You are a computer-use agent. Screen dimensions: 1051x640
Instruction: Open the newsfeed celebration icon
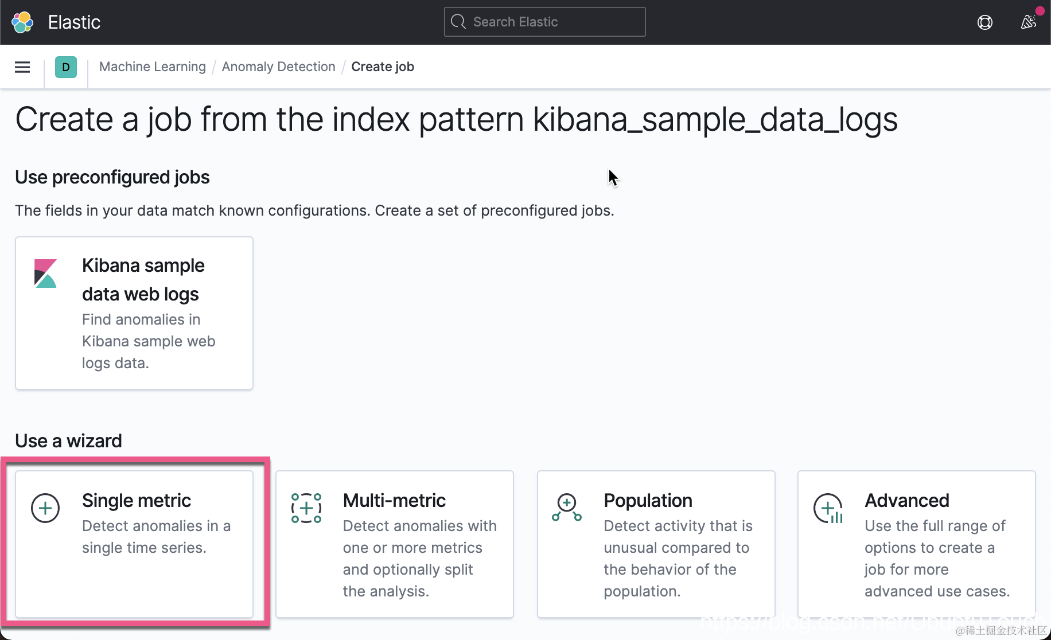(1029, 22)
